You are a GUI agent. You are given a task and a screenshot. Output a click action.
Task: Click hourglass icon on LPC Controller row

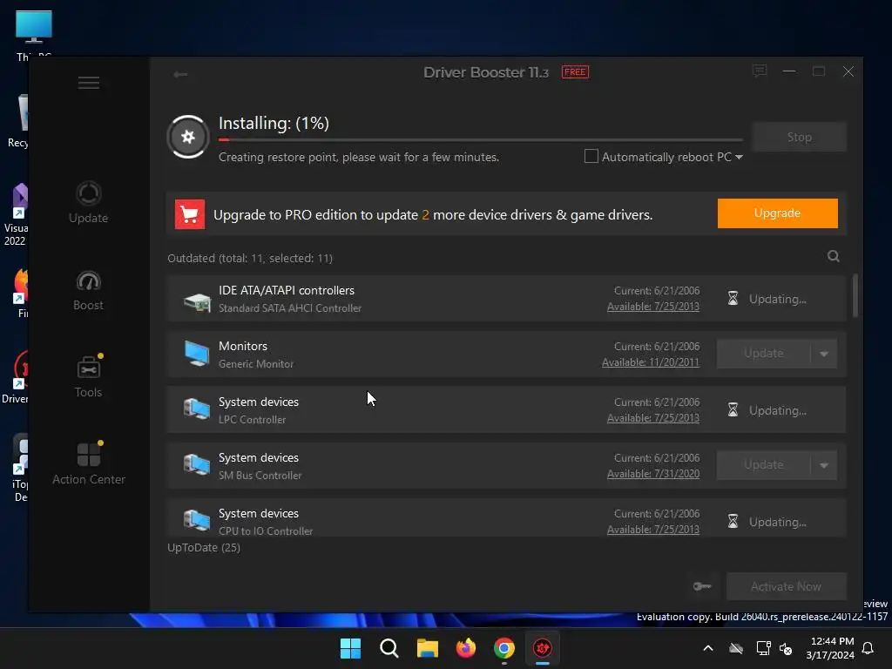point(733,410)
